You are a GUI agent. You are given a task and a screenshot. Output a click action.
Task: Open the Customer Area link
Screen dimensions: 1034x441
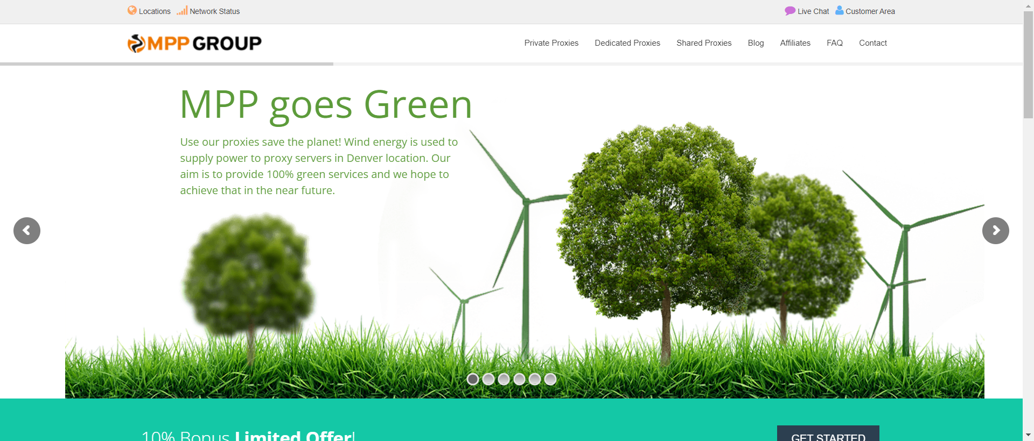[870, 11]
